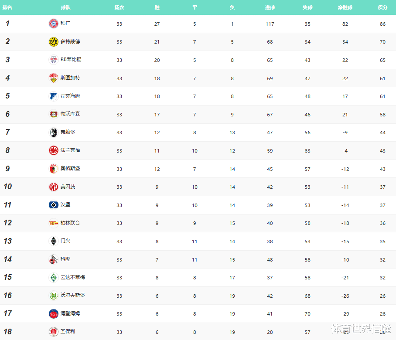Click the Wolfsburg green W logo
The image size is (396, 340).
[x=53, y=296]
